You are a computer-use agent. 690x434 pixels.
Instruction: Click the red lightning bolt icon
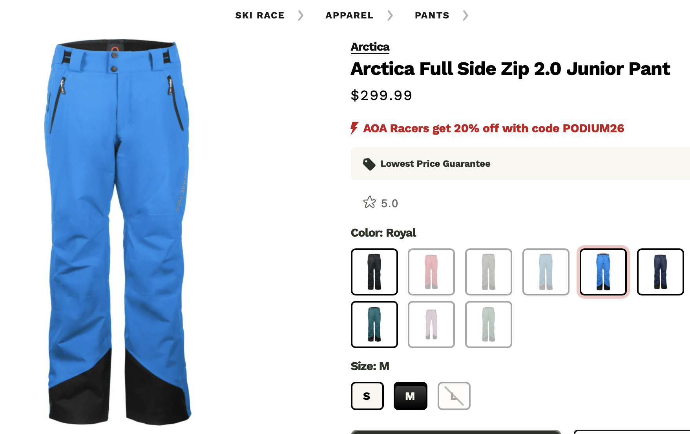(x=354, y=128)
